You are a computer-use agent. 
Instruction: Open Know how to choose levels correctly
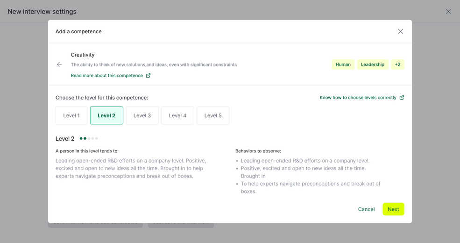[x=358, y=98]
